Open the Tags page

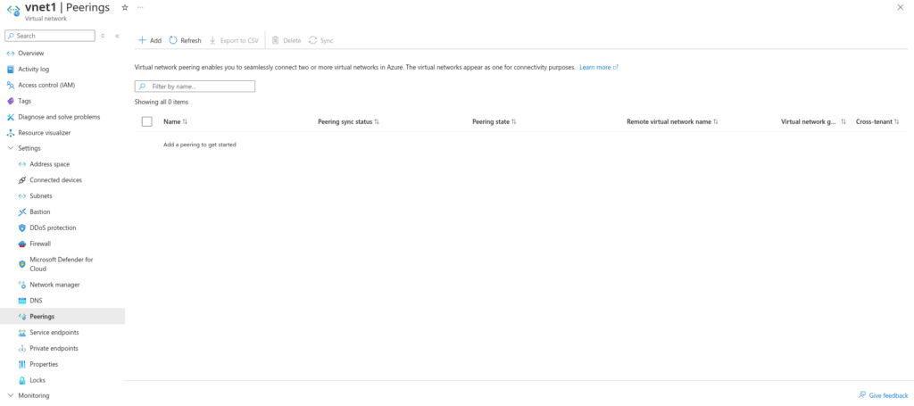(24, 101)
